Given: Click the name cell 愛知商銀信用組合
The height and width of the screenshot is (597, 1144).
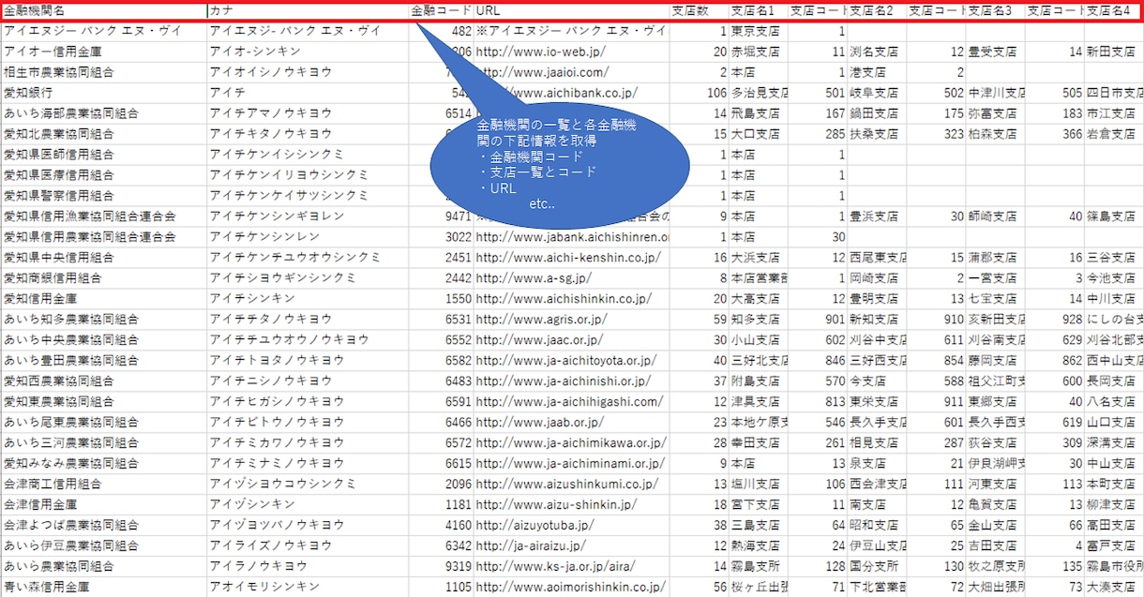Looking at the screenshot, I should tap(103, 278).
